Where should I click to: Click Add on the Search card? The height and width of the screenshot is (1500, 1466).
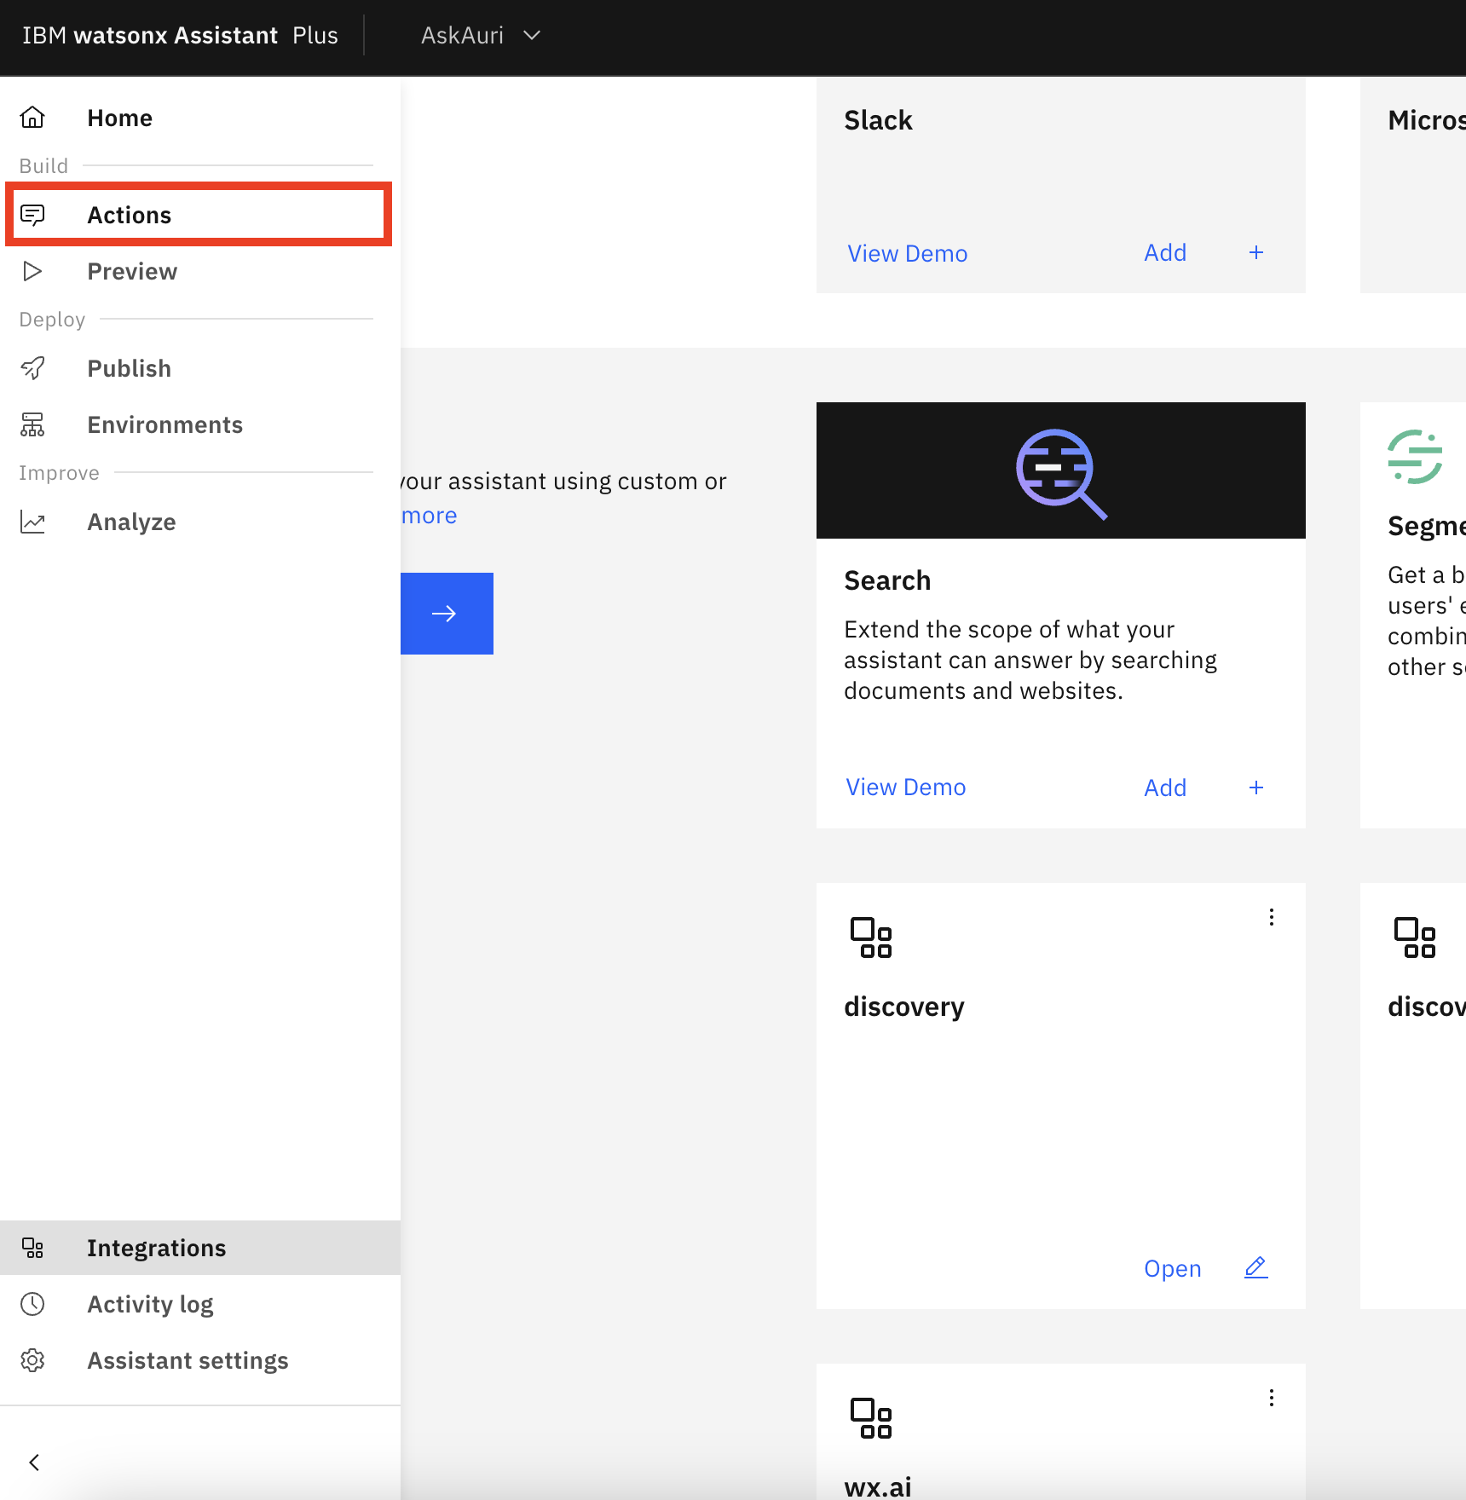pyautogui.click(x=1165, y=787)
